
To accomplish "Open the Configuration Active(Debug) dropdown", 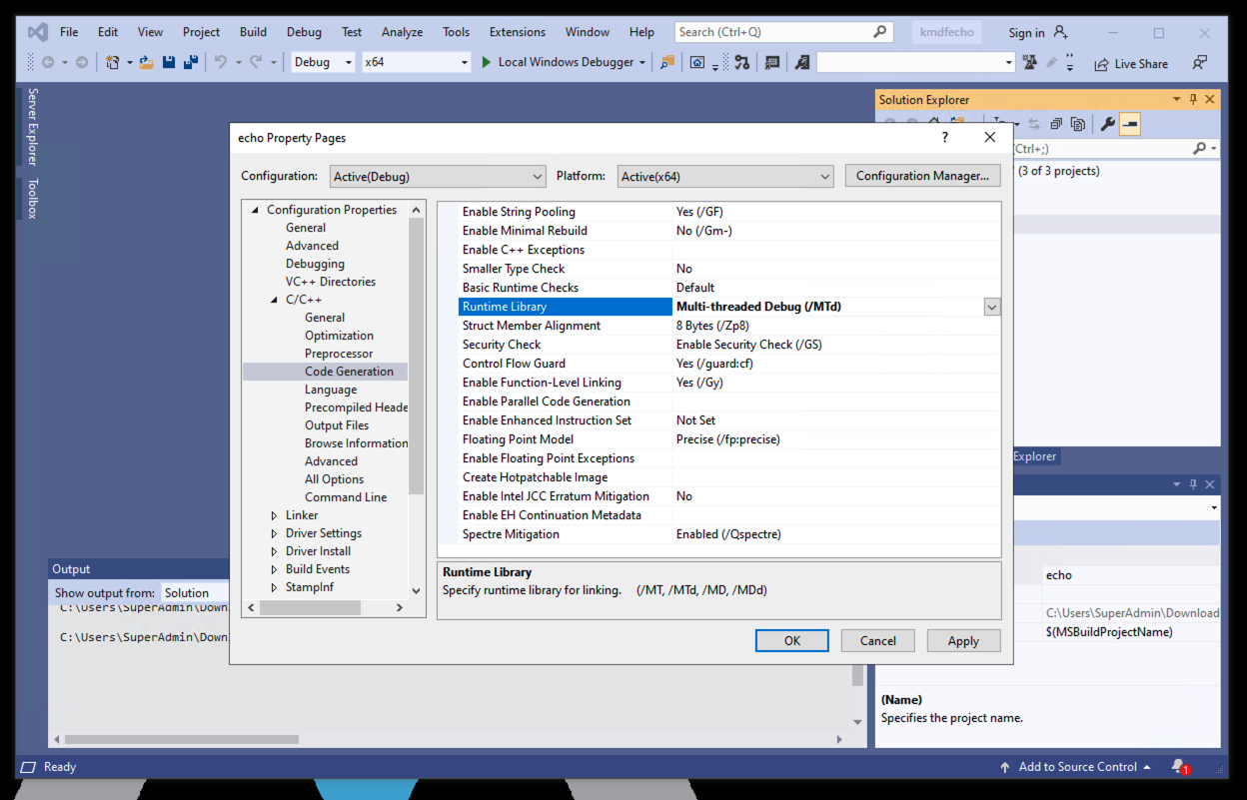I will coord(438,177).
